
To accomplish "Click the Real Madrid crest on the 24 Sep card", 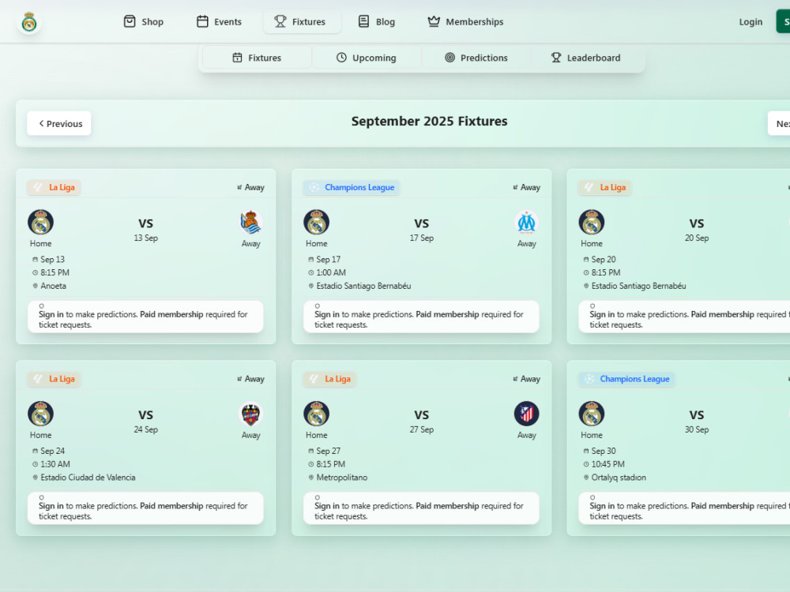I will click(41, 414).
